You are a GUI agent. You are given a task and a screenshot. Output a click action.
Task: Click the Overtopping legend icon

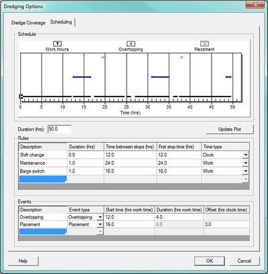131,44
